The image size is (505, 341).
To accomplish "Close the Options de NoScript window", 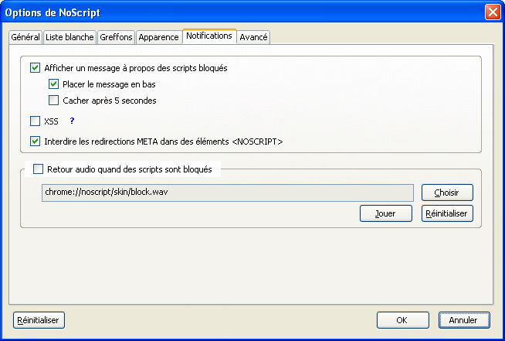I will [493, 12].
